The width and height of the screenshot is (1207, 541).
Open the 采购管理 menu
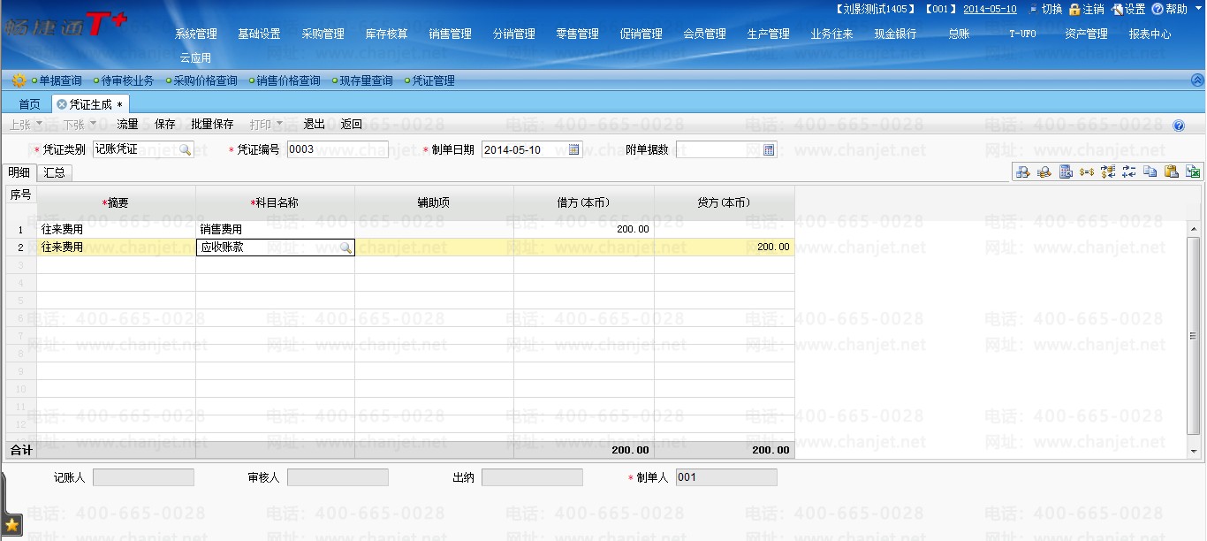pyautogui.click(x=323, y=34)
